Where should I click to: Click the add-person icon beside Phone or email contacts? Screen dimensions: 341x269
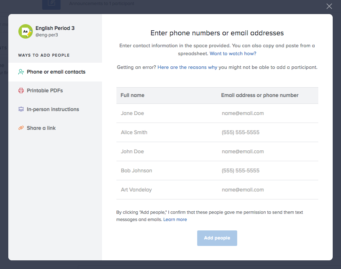pyautogui.click(x=21, y=72)
